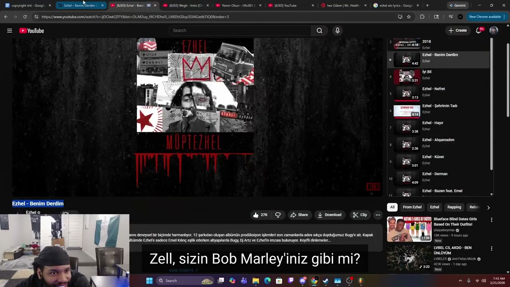Open Microsoft Edge from the taskbar
Screen dimensions: 510x287
click(x=267, y=281)
